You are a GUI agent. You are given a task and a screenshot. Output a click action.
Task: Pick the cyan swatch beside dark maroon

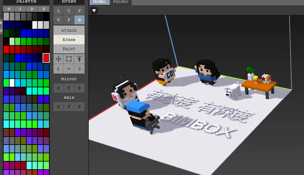(29, 91)
